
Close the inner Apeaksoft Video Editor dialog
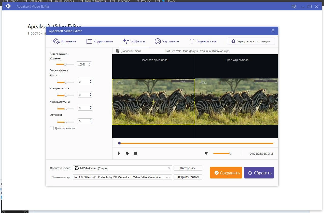273,30
